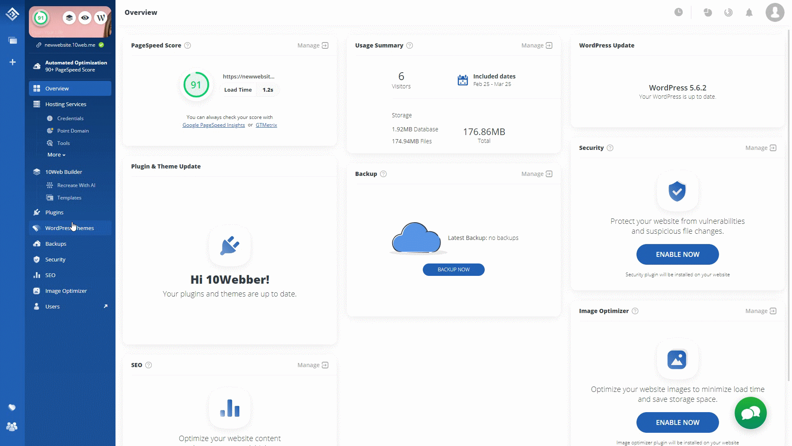792x446 pixels.
Task: Open SEO in sidebar
Action: pos(70,275)
